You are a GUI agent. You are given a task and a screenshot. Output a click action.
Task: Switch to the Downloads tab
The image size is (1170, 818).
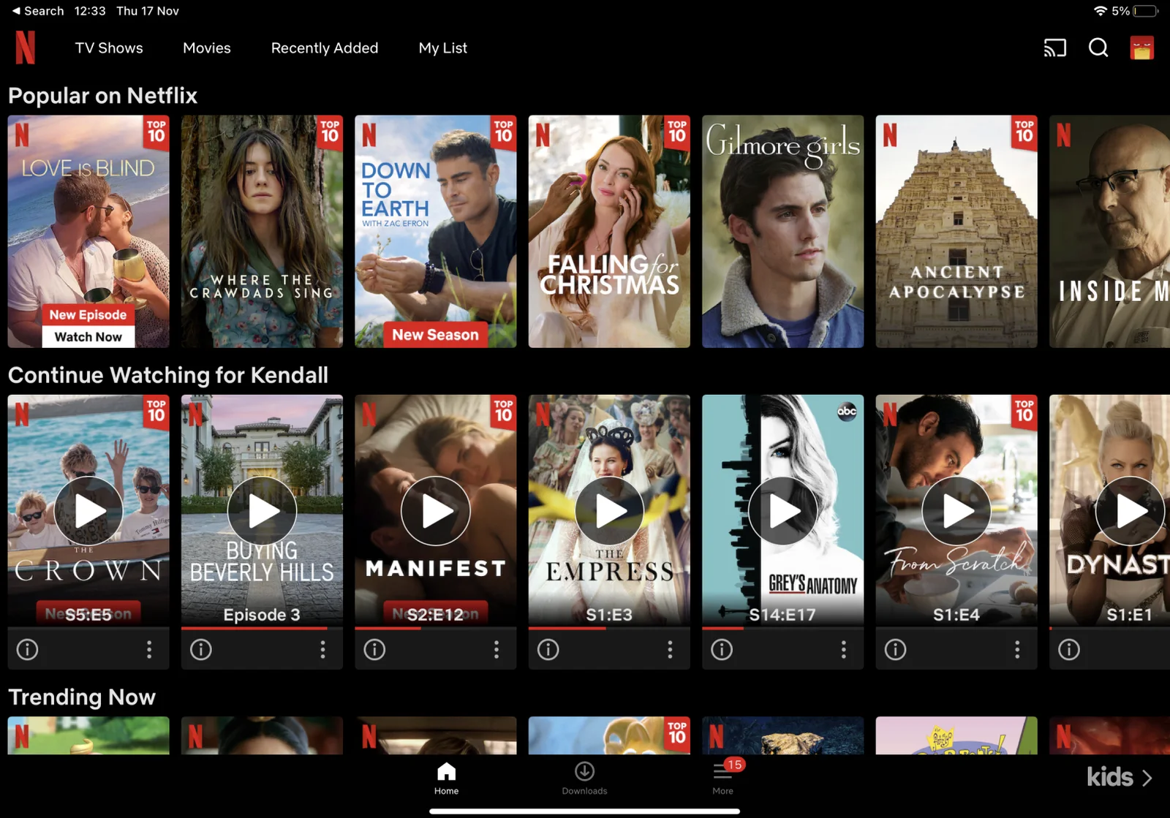pyautogui.click(x=584, y=779)
